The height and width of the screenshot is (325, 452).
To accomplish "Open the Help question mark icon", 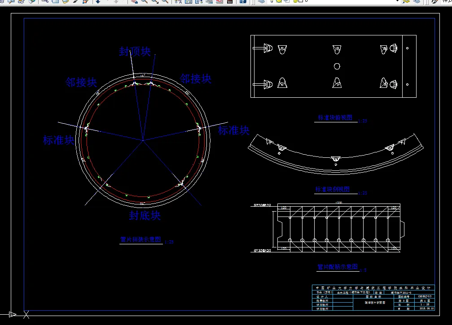I will (243, 1).
